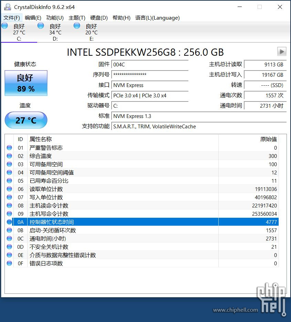Viewport: 291px width, 322px height.
Task: Click the status orb for attribute 02
Action: [x=9, y=156]
